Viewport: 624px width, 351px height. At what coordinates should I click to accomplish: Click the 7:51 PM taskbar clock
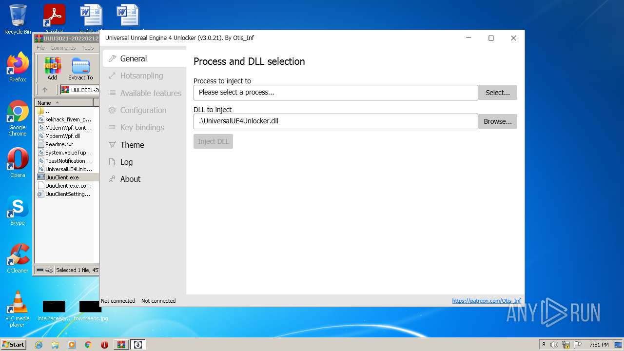(599, 345)
